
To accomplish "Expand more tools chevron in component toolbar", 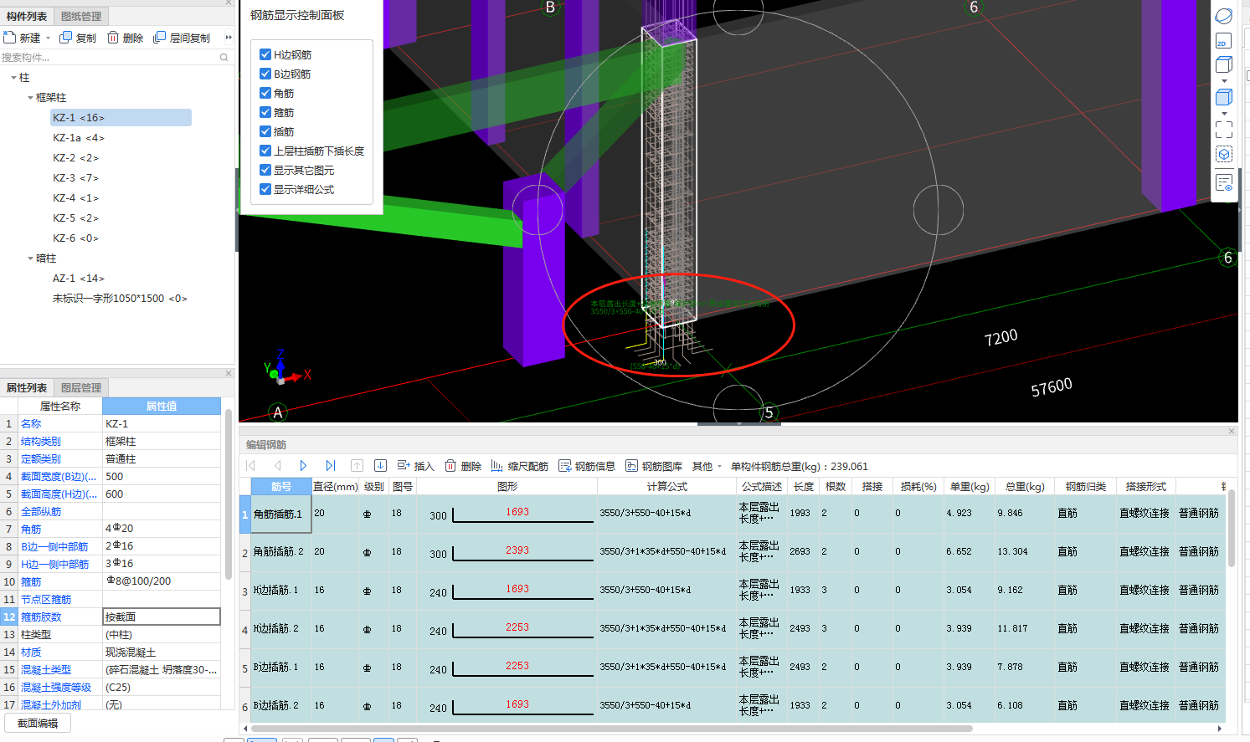I will point(229,38).
